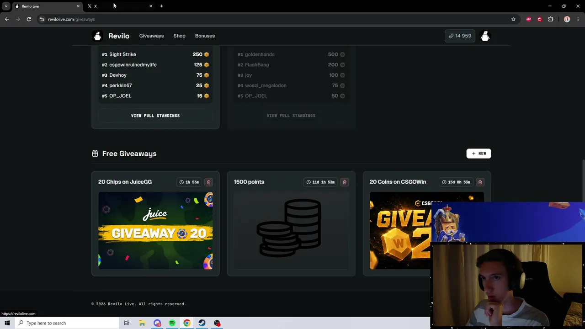Delete the 1500 points giveaway
The width and height of the screenshot is (585, 329).
[x=345, y=182]
